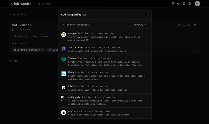Click the 0 jobs count text

pyautogui.click(x=13, y=61)
